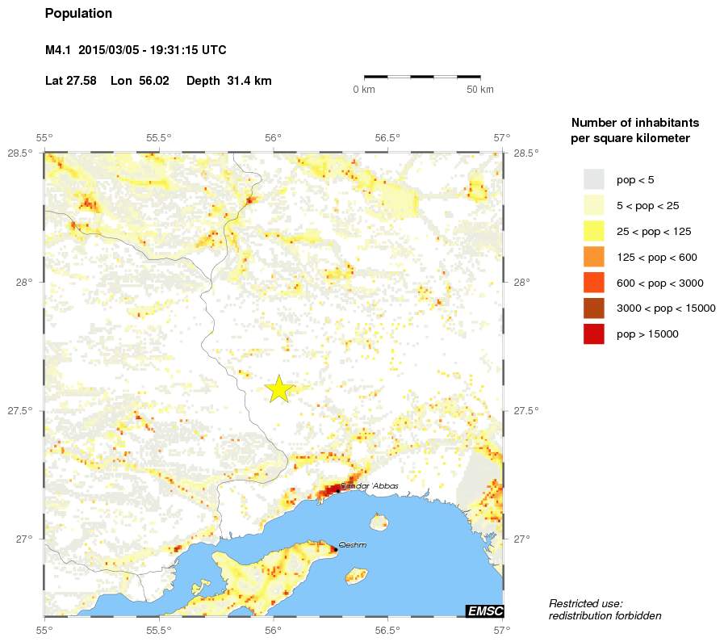Click the '3000 < pop < 15000' legend text
The width and height of the screenshot is (724, 642).
click(x=666, y=308)
